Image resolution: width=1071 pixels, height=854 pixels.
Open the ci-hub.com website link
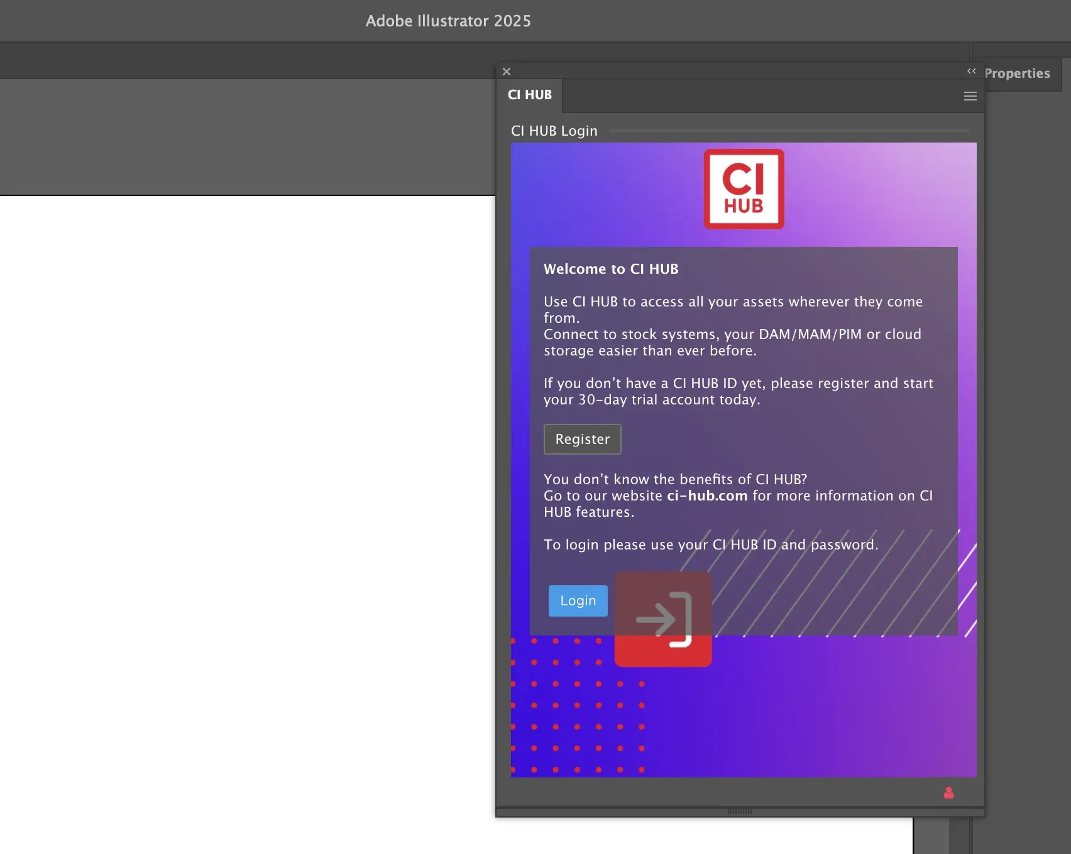(706, 495)
